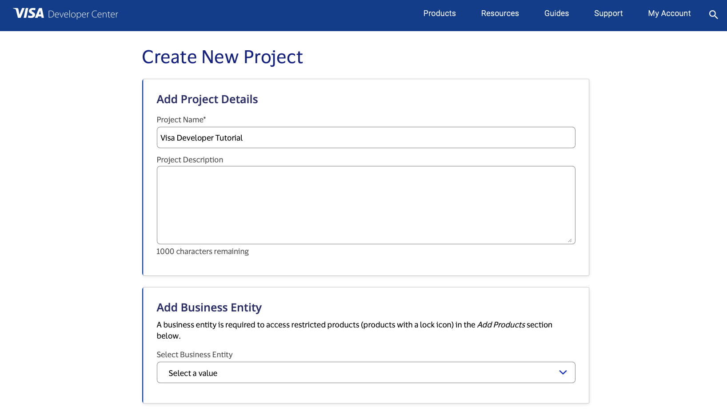Click the Project Description label

pos(190,160)
